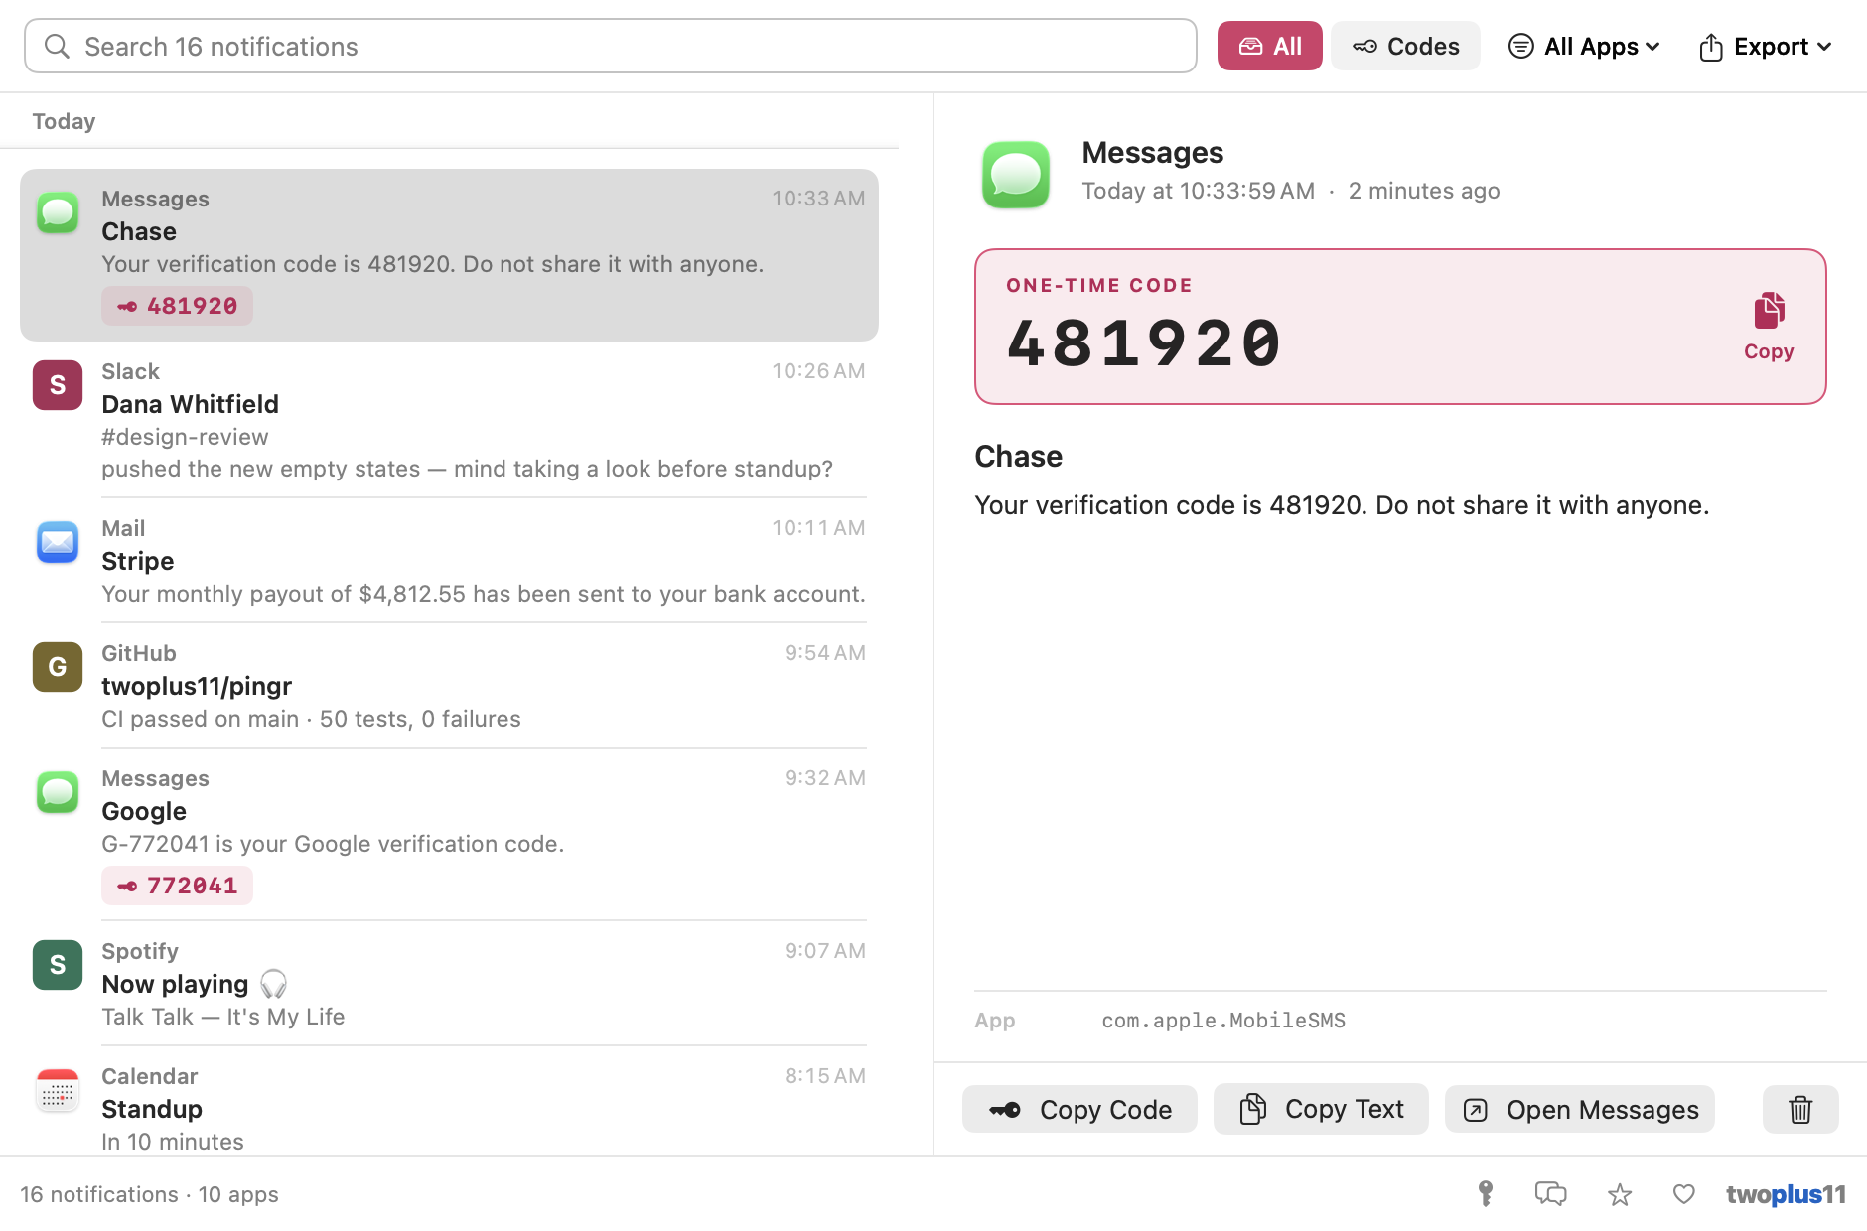The image size is (1867, 1231).
Task: Click the heart icon in status bar
Action: click(x=1684, y=1194)
